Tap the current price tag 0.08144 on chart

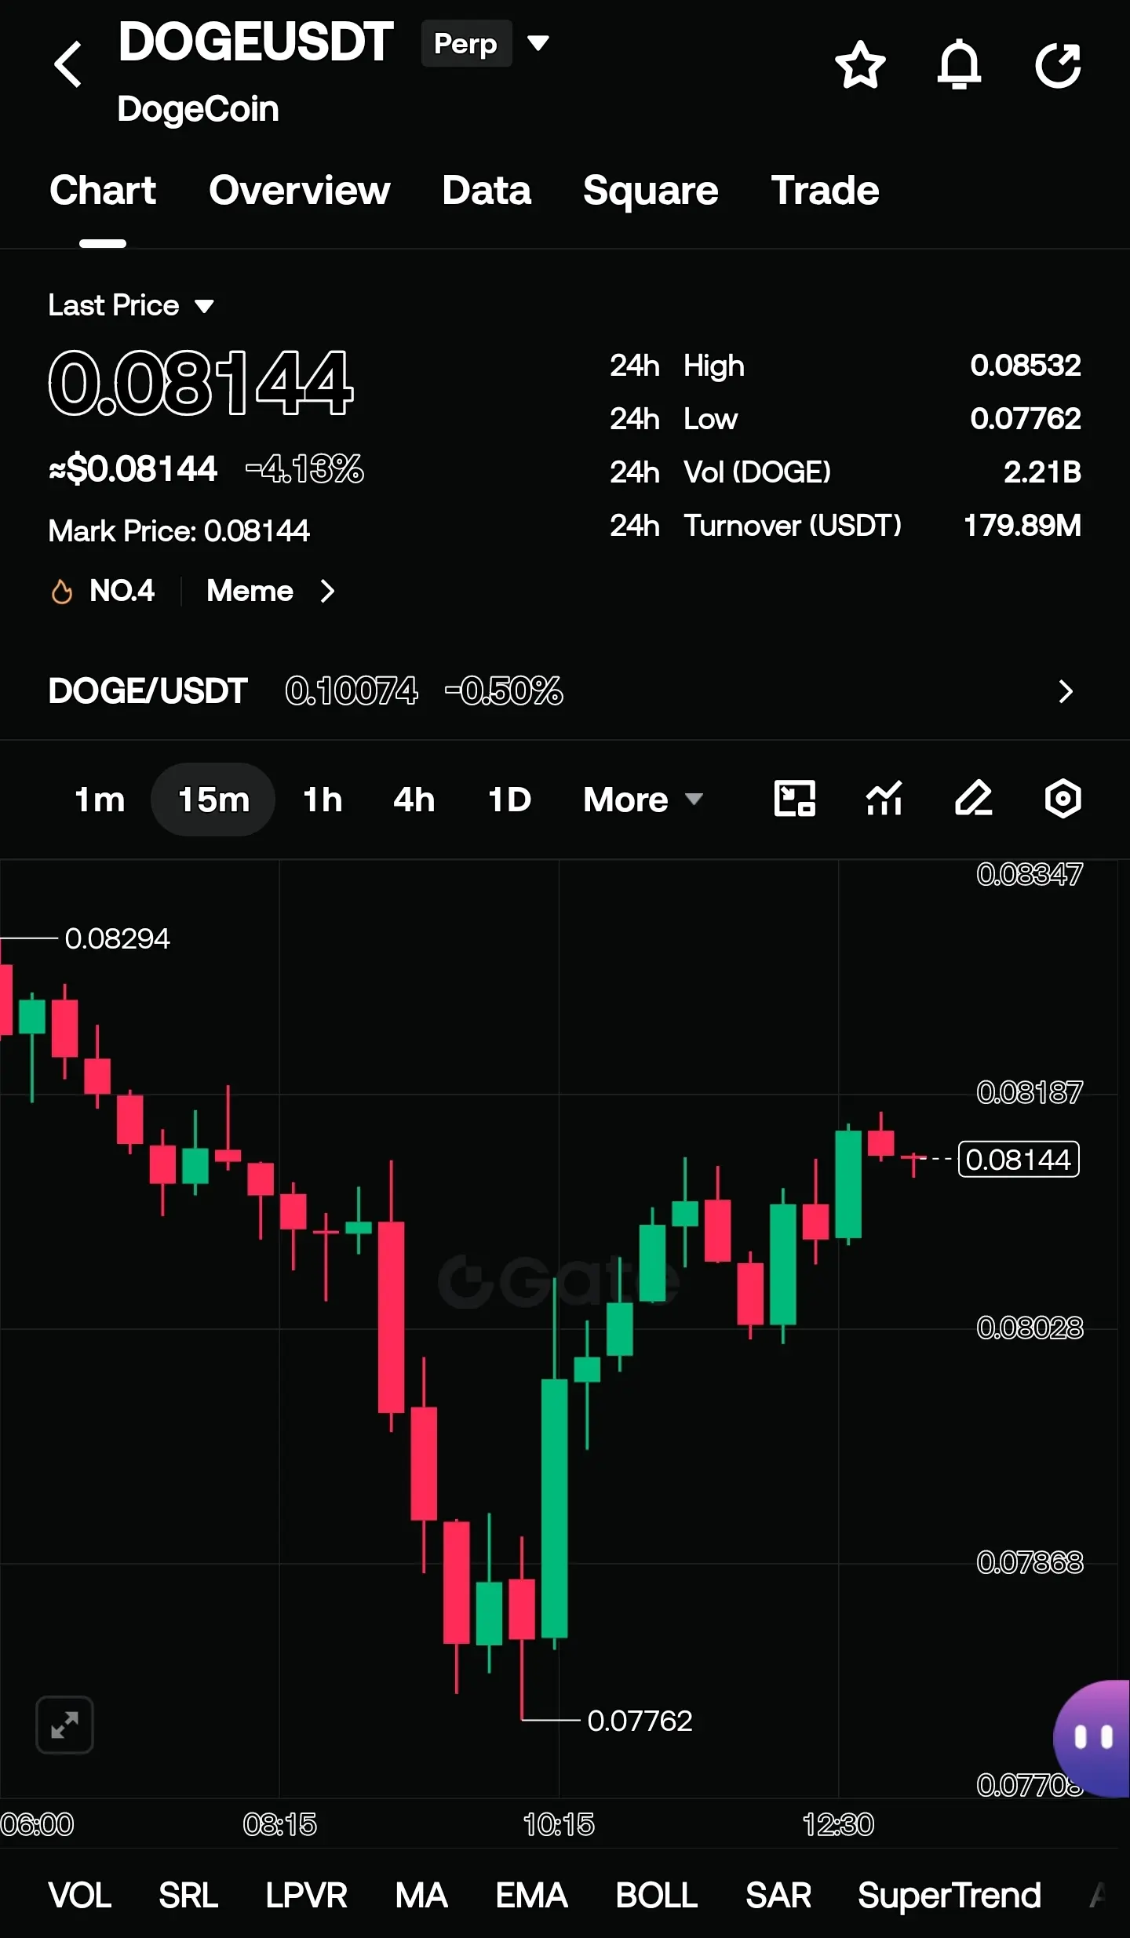[1019, 1160]
